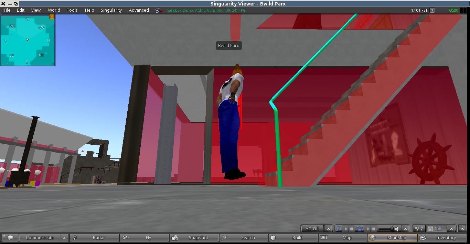Click the avatar standing in the scene
This screenshot has width=470, height=244.
click(231, 122)
